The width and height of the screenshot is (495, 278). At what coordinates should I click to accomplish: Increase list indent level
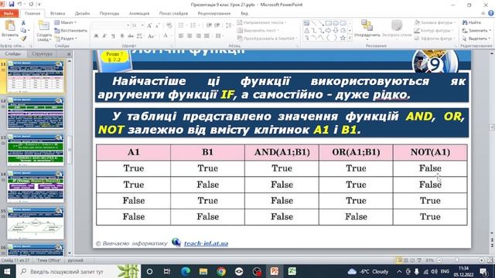(x=217, y=25)
